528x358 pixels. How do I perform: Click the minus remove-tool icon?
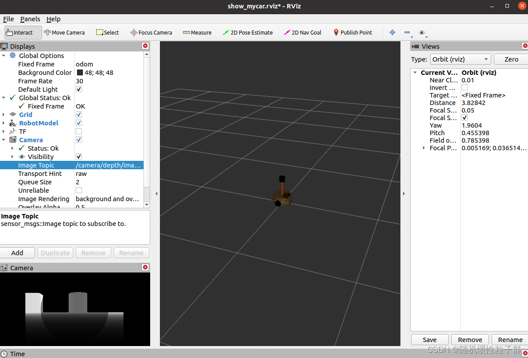pyautogui.click(x=407, y=32)
